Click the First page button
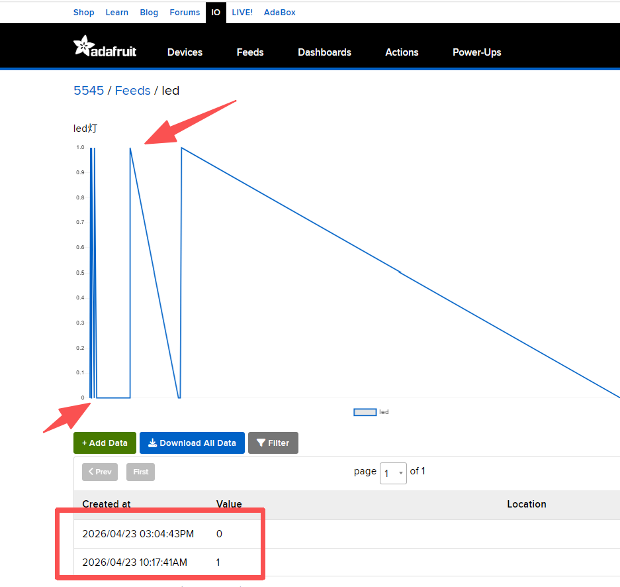620x587 pixels. click(140, 472)
